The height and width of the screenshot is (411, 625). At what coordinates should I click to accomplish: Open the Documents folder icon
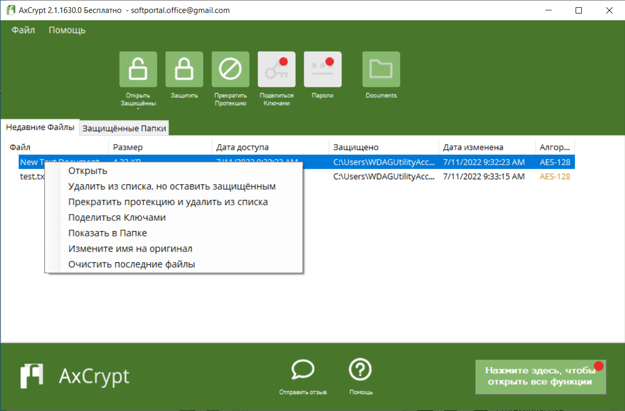381,69
